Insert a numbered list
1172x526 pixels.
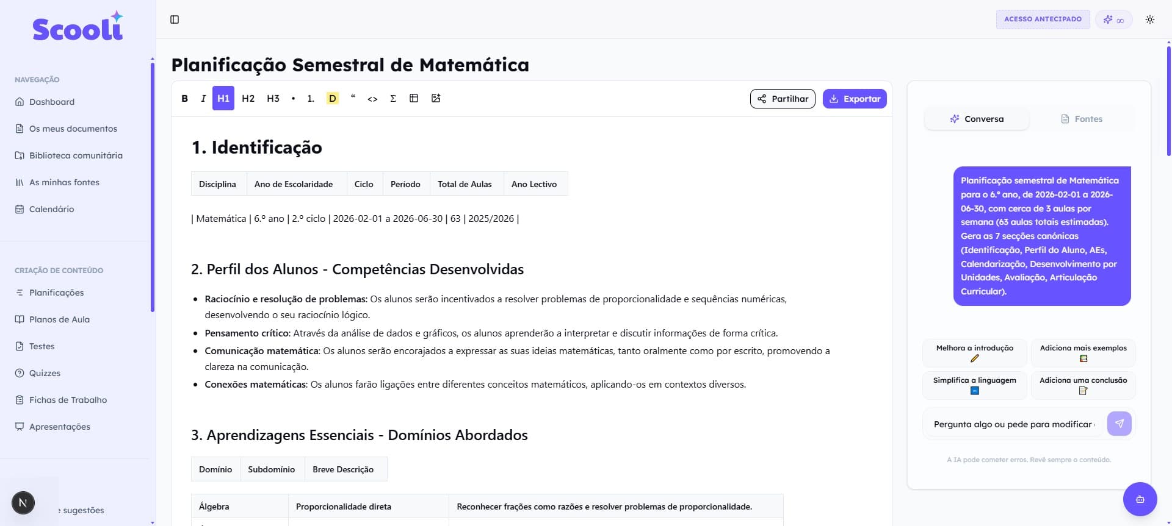tap(311, 98)
